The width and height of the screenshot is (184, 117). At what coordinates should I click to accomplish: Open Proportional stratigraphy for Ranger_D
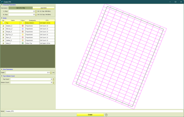[32, 32]
